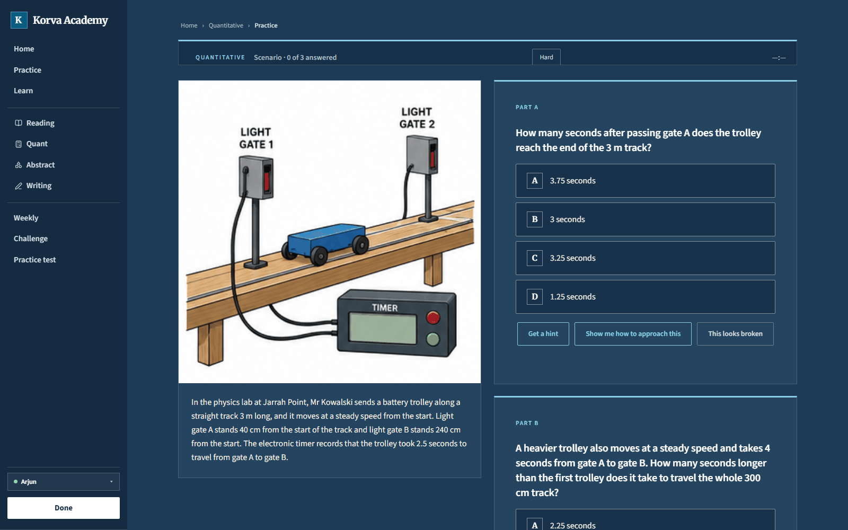Click the light gate trolley diagram
848x530 pixels.
pyautogui.click(x=330, y=232)
